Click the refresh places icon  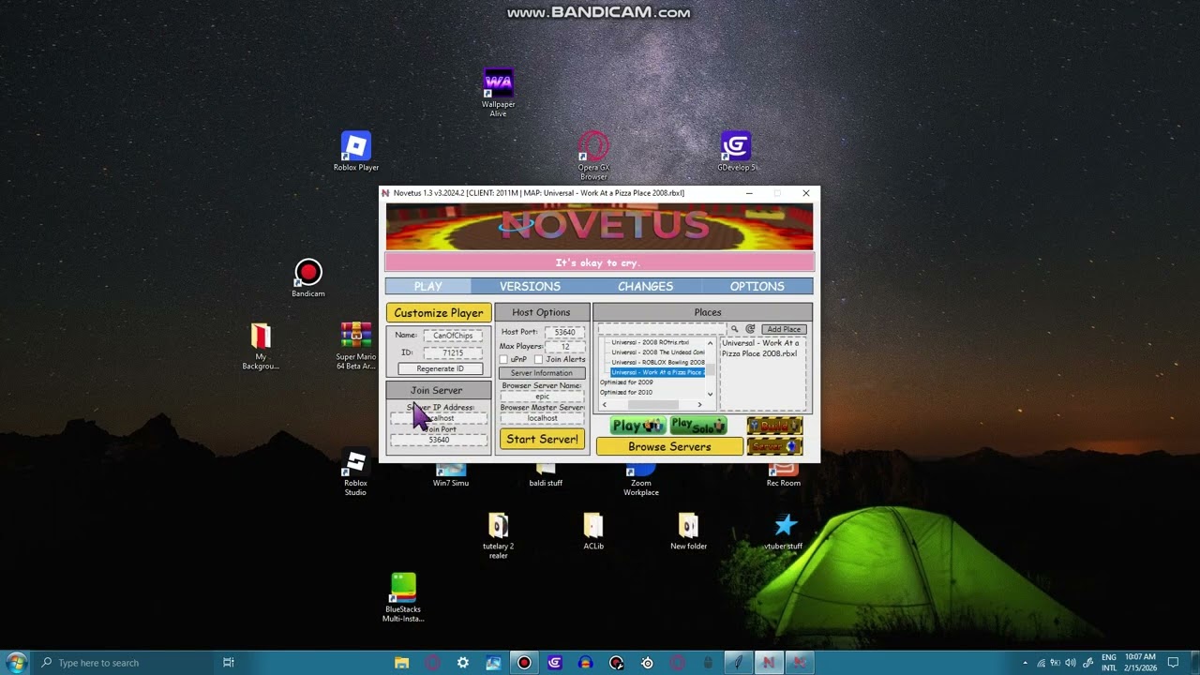[x=750, y=329]
